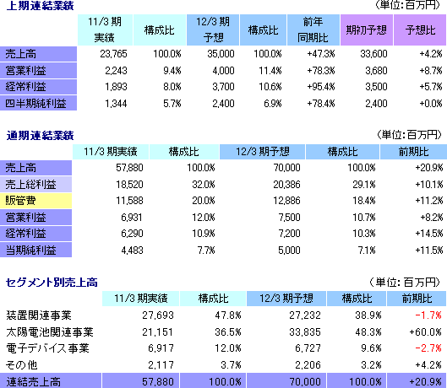Click the 予想比 column header
Image resolution: width=447 pixels, height=388 pixels.
point(420,30)
